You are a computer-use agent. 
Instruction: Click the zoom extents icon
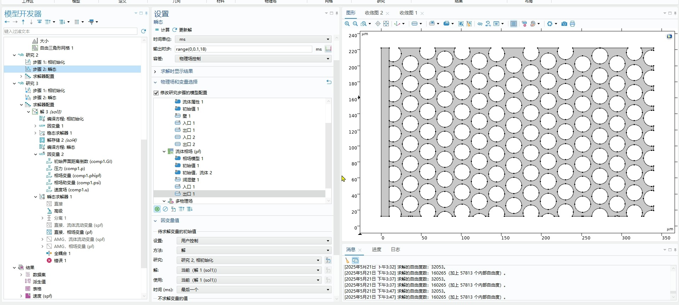click(386, 24)
